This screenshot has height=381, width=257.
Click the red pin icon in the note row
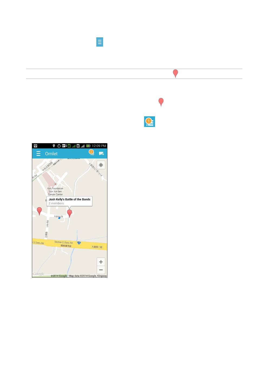[x=176, y=74]
